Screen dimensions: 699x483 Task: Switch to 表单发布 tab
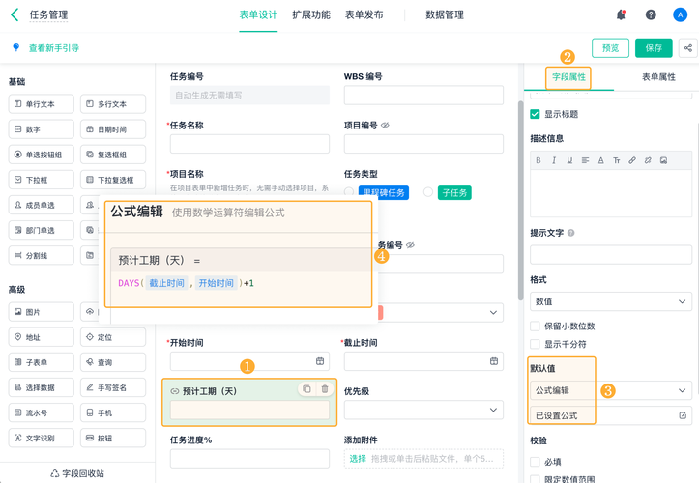coord(364,14)
